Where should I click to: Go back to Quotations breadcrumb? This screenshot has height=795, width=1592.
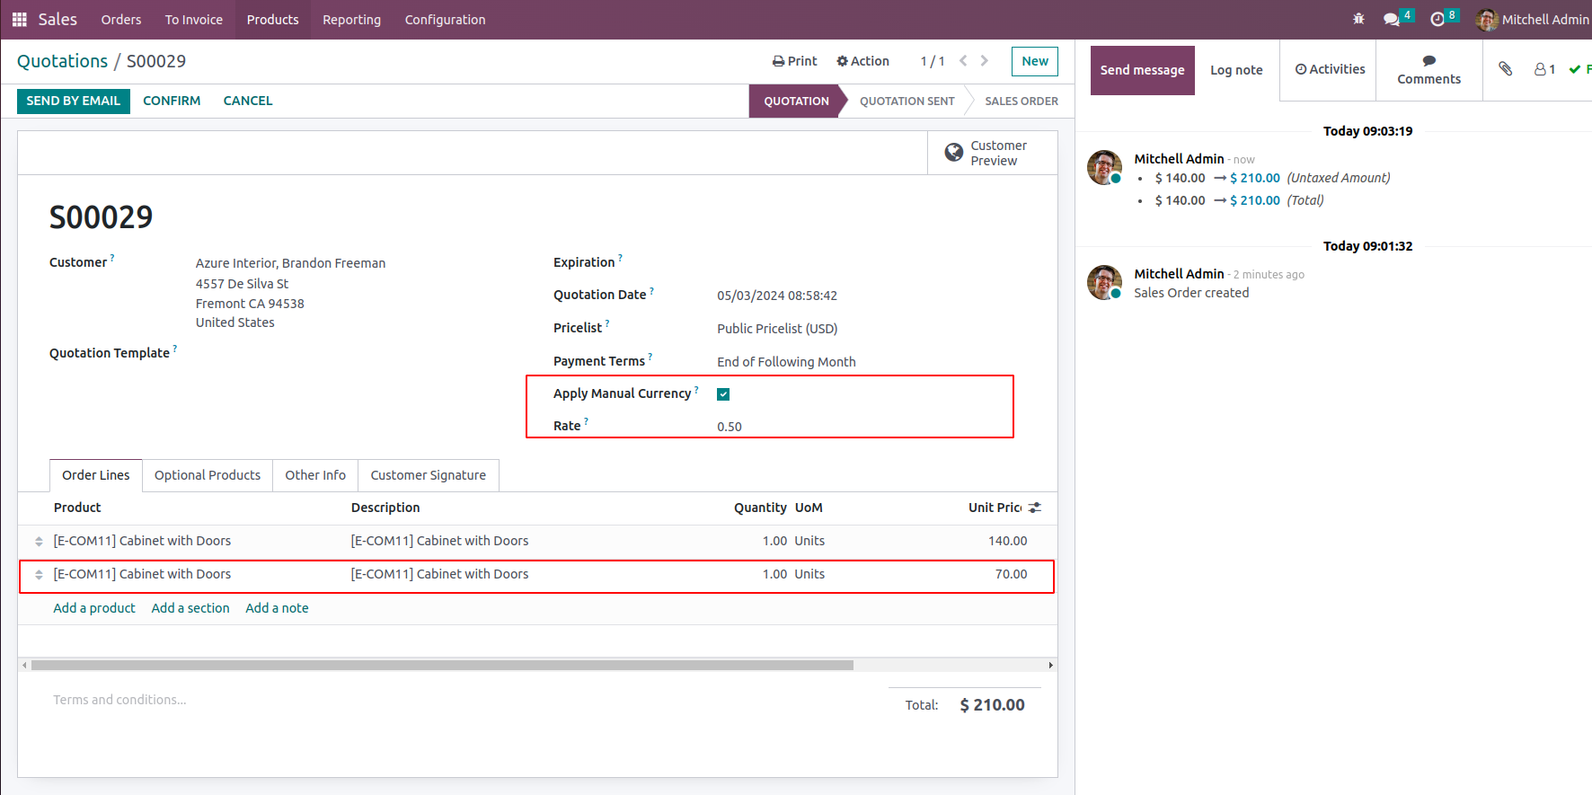coord(63,61)
